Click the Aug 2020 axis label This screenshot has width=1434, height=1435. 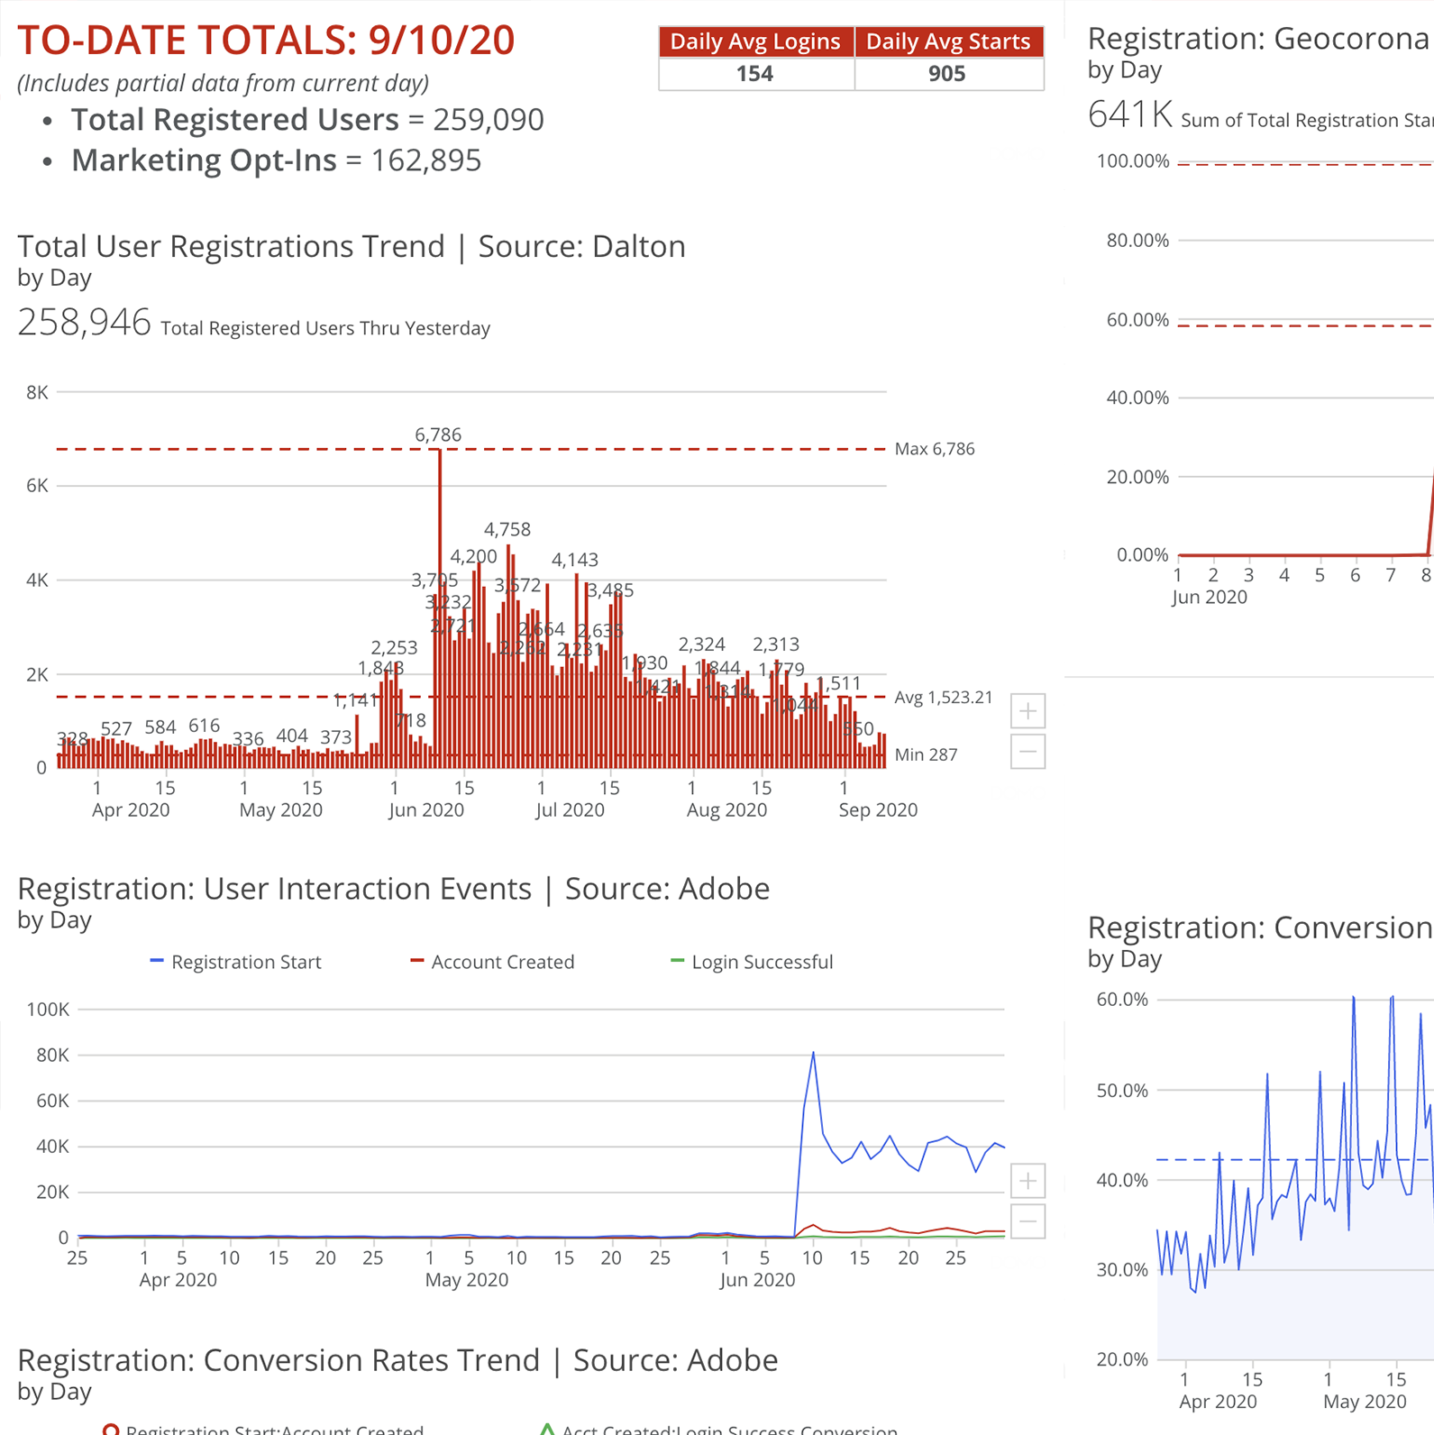coord(726,810)
